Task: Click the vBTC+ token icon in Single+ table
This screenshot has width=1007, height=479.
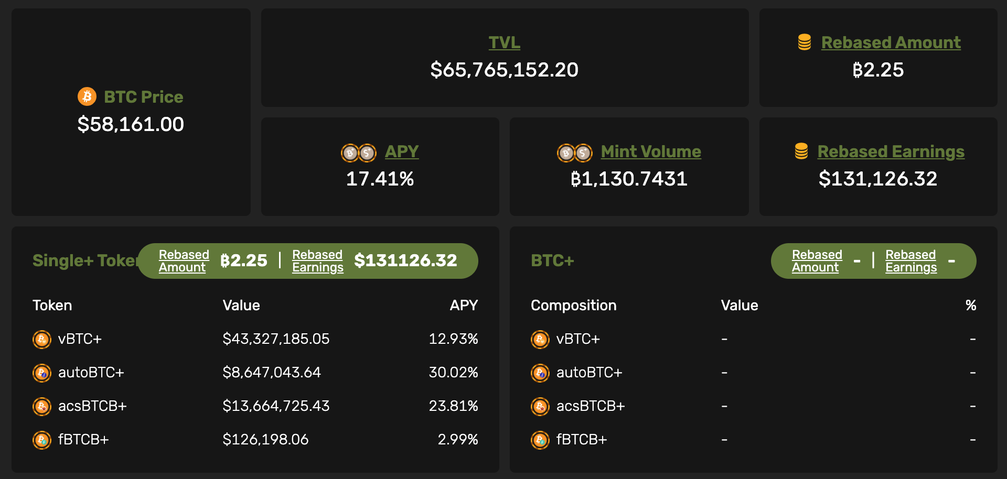Action: coord(42,340)
